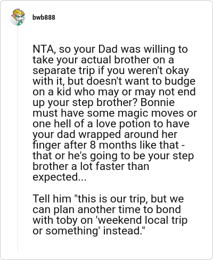Select the phrase "separate trip"
The height and width of the screenshot is (260, 213).
pos(64,71)
